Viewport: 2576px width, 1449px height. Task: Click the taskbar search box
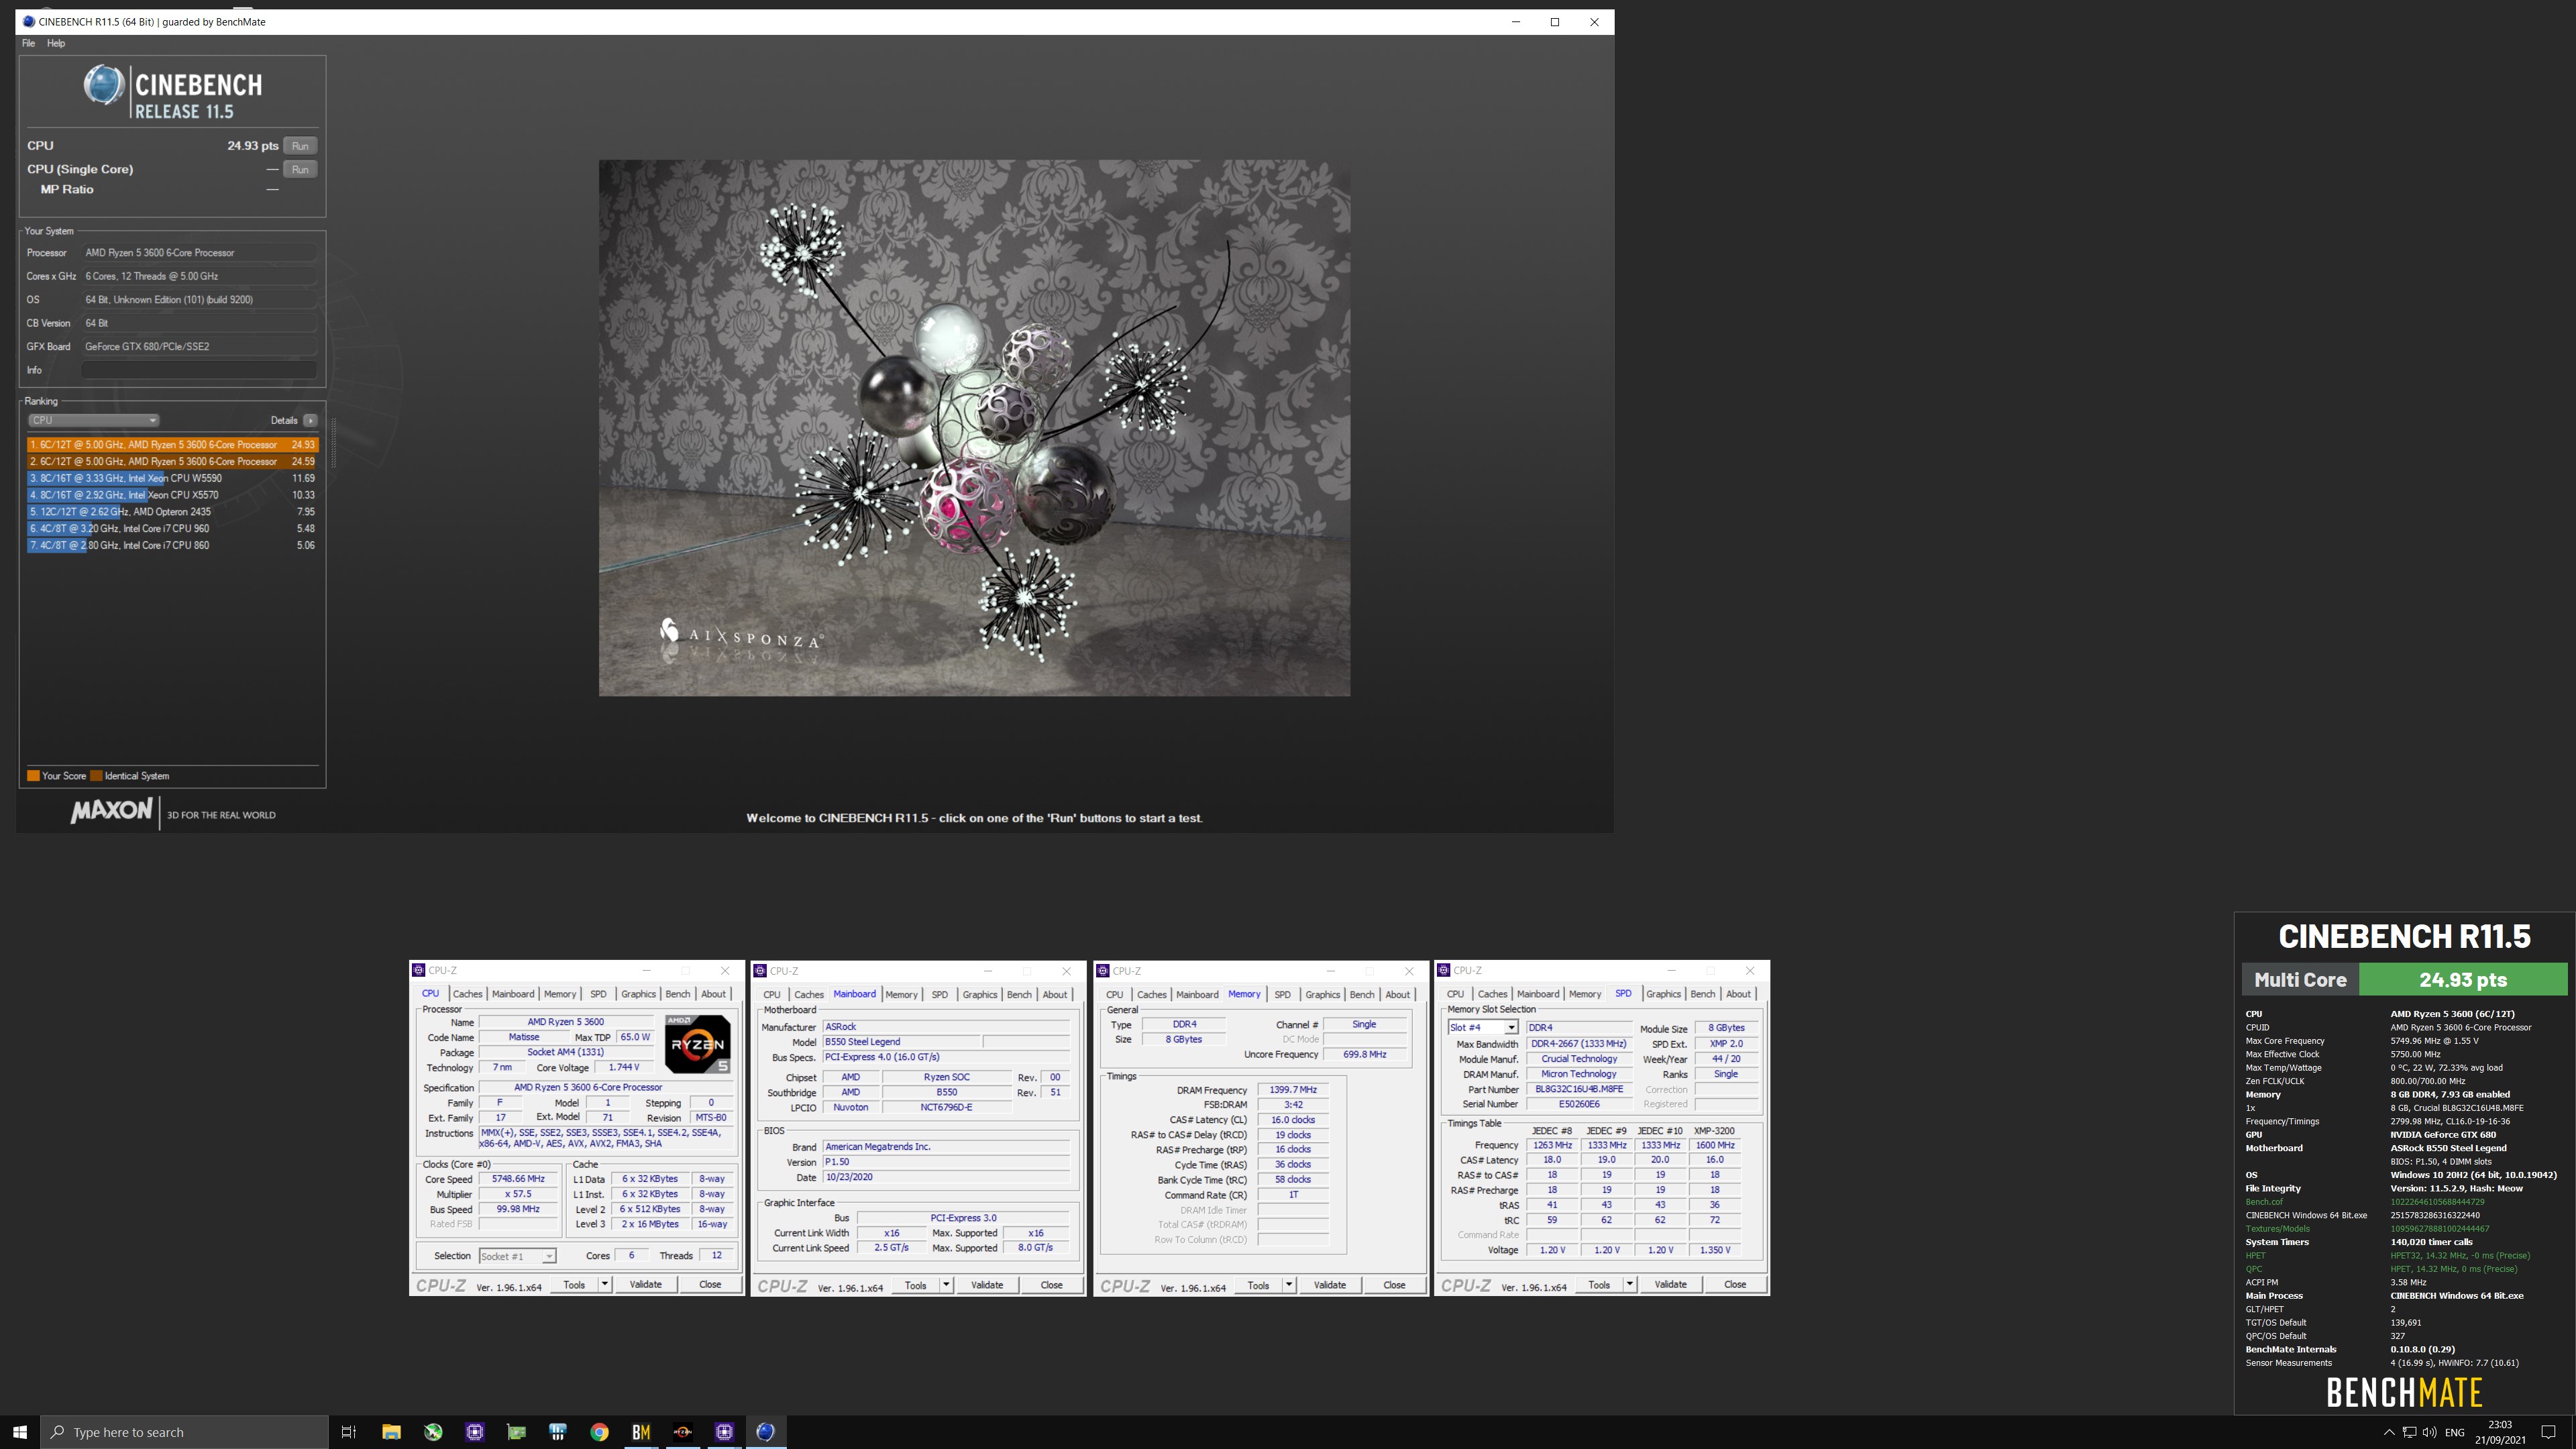point(185,1432)
